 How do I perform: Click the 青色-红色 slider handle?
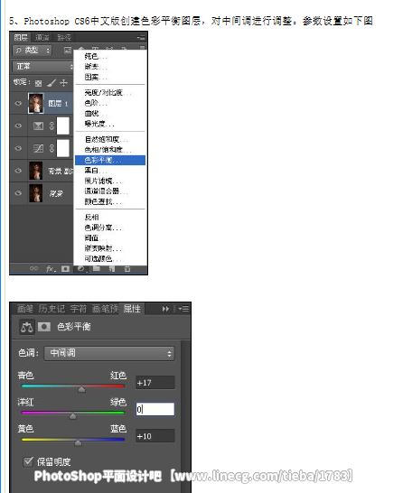click(81, 389)
